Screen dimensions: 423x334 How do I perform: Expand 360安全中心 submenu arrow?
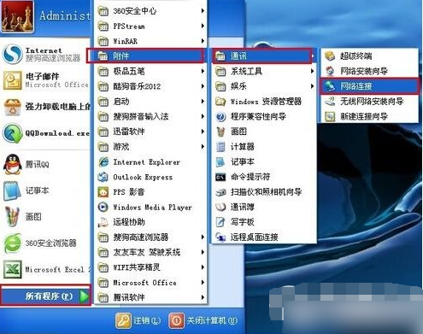pos(203,11)
